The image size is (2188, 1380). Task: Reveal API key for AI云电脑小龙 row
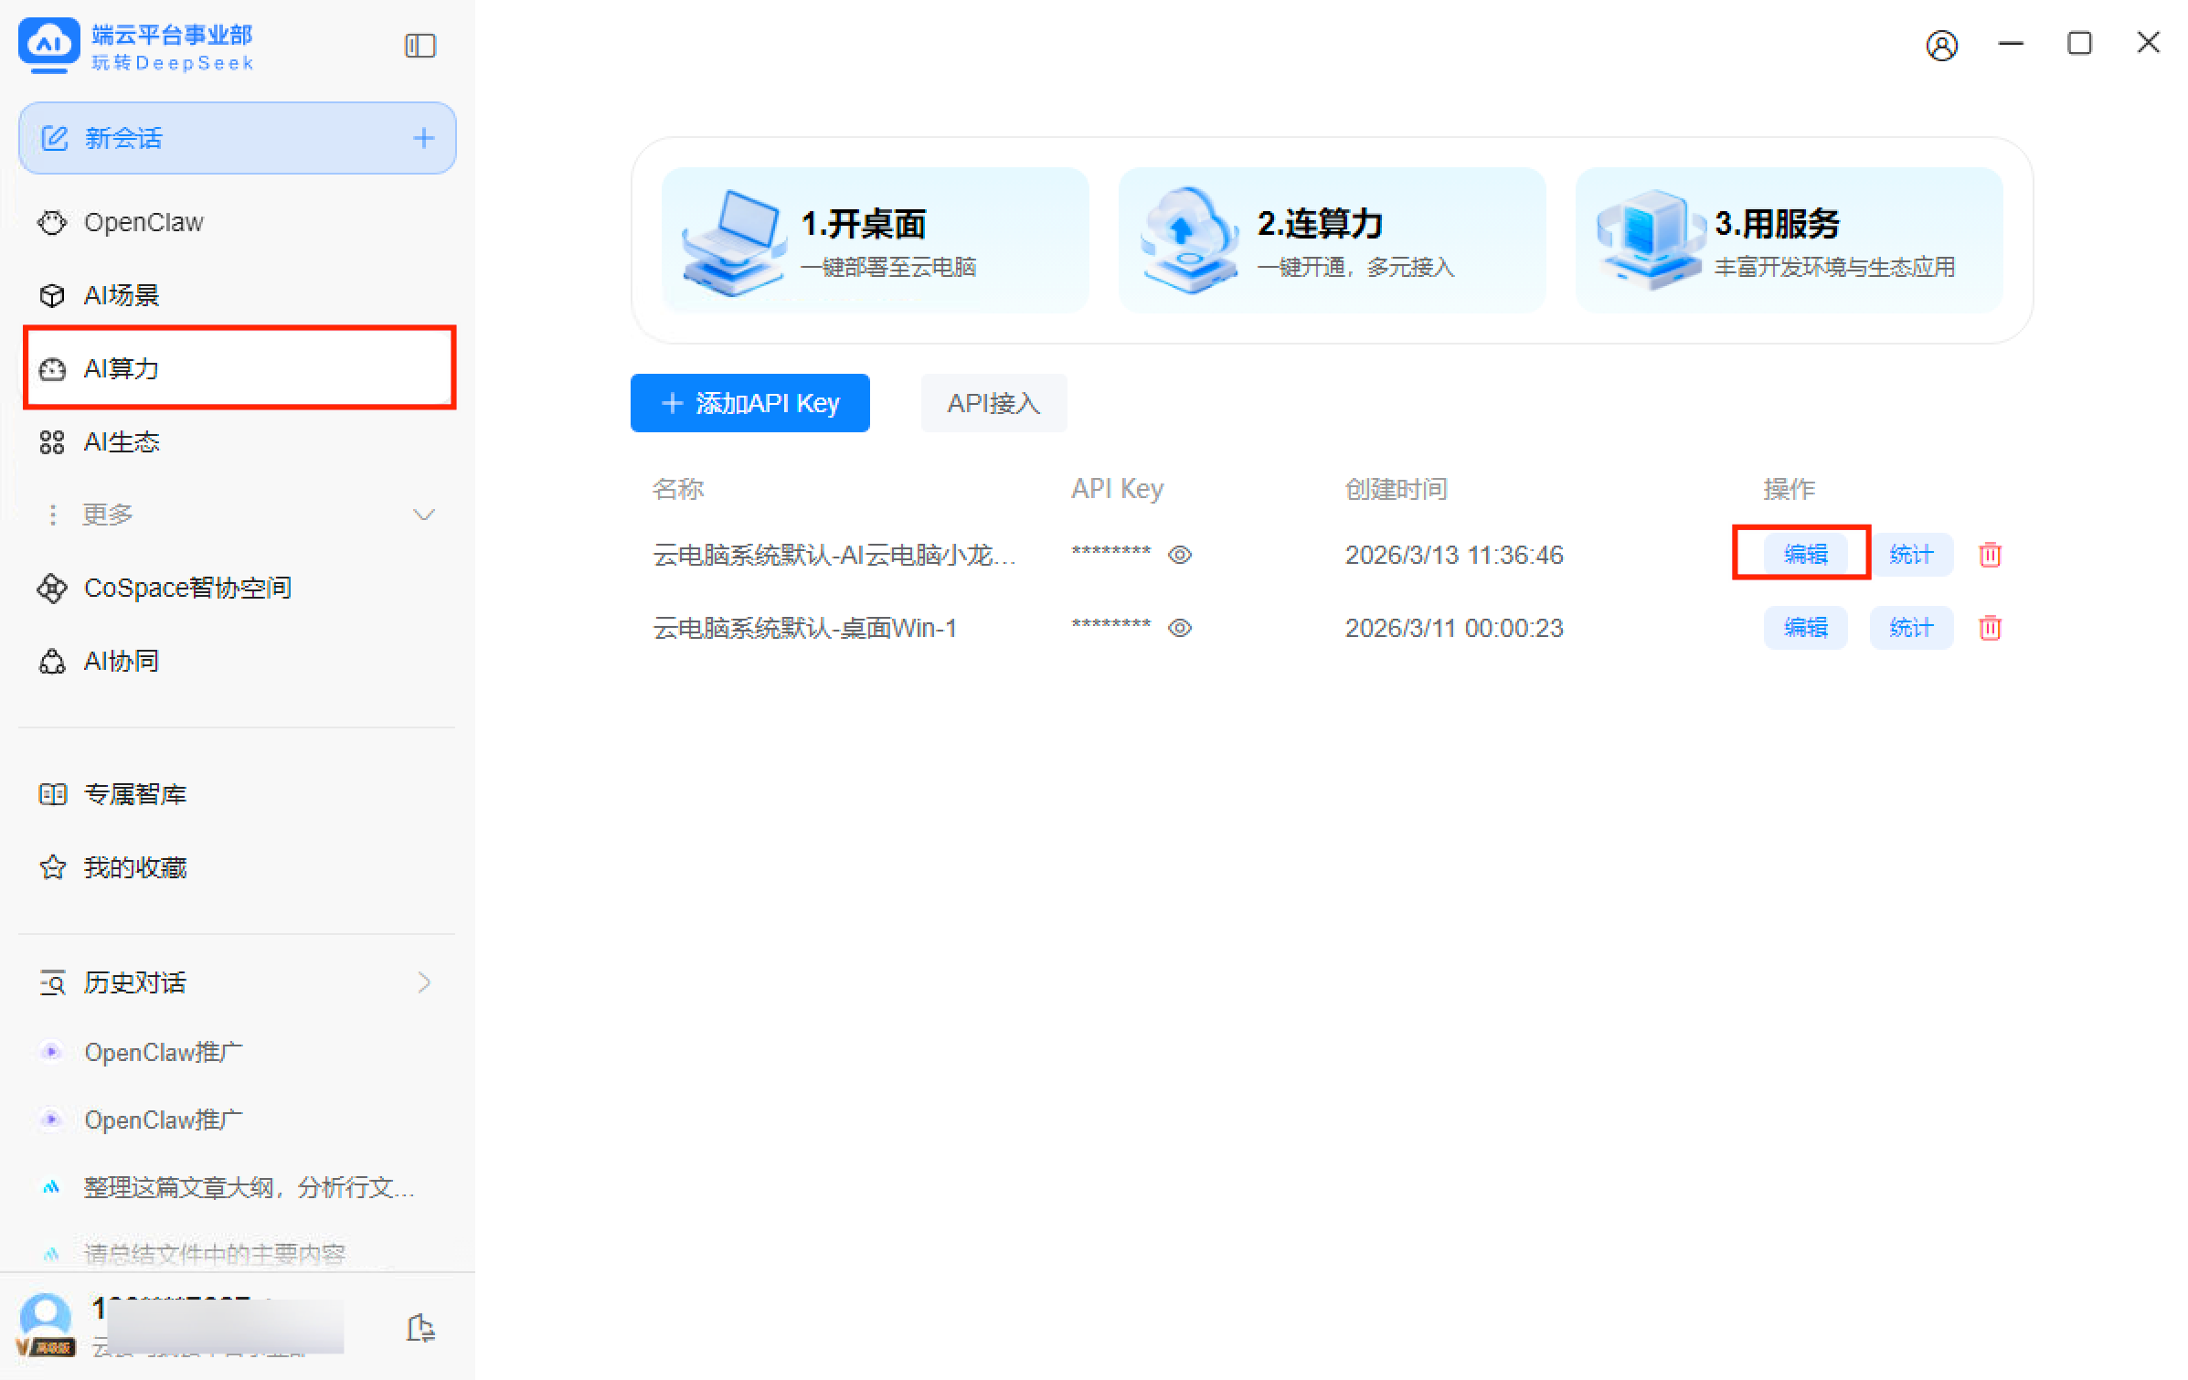coord(1179,555)
